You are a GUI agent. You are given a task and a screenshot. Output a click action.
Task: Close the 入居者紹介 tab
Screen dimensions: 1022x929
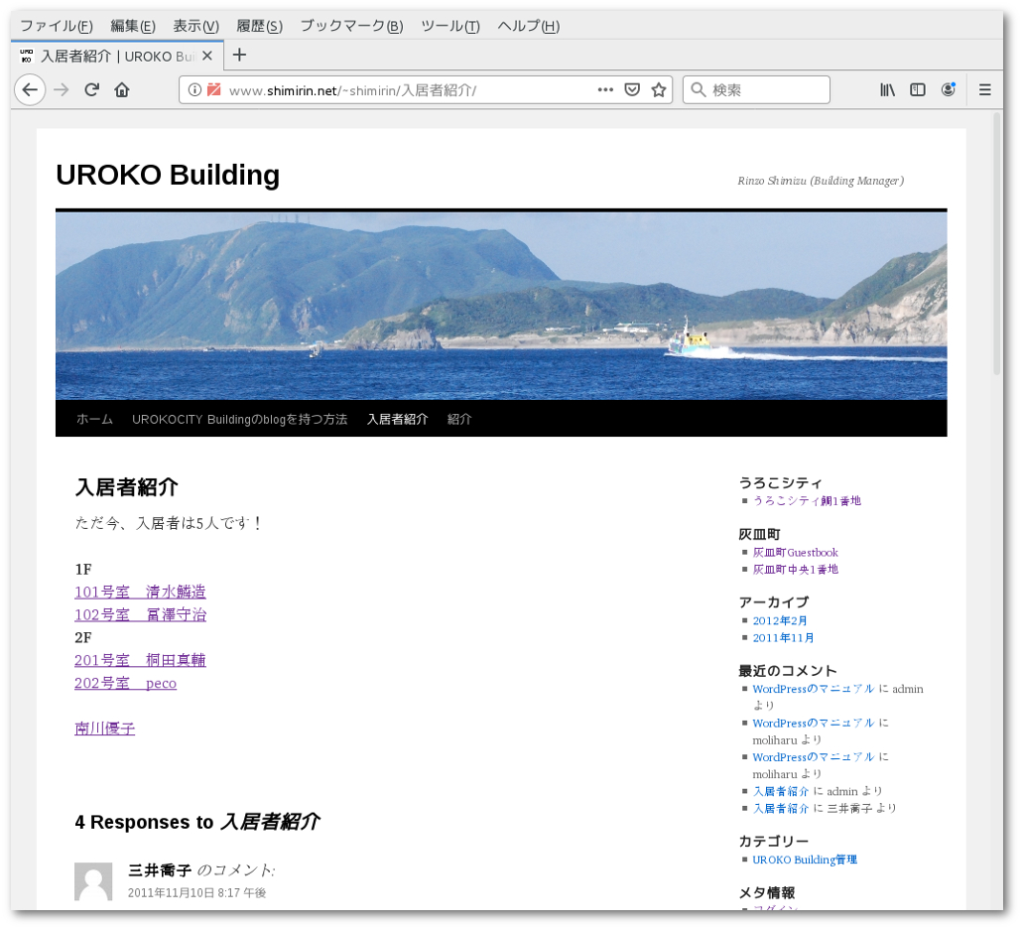coord(207,56)
